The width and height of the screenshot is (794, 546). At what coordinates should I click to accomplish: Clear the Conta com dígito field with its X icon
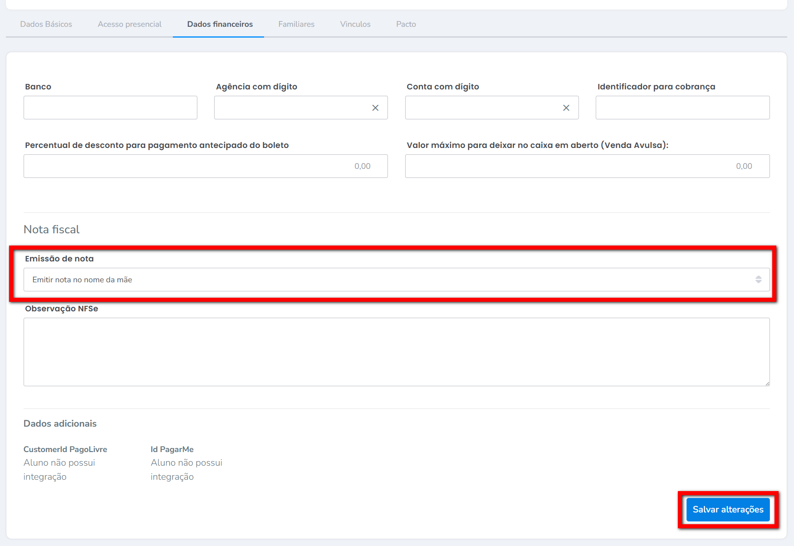point(566,108)
